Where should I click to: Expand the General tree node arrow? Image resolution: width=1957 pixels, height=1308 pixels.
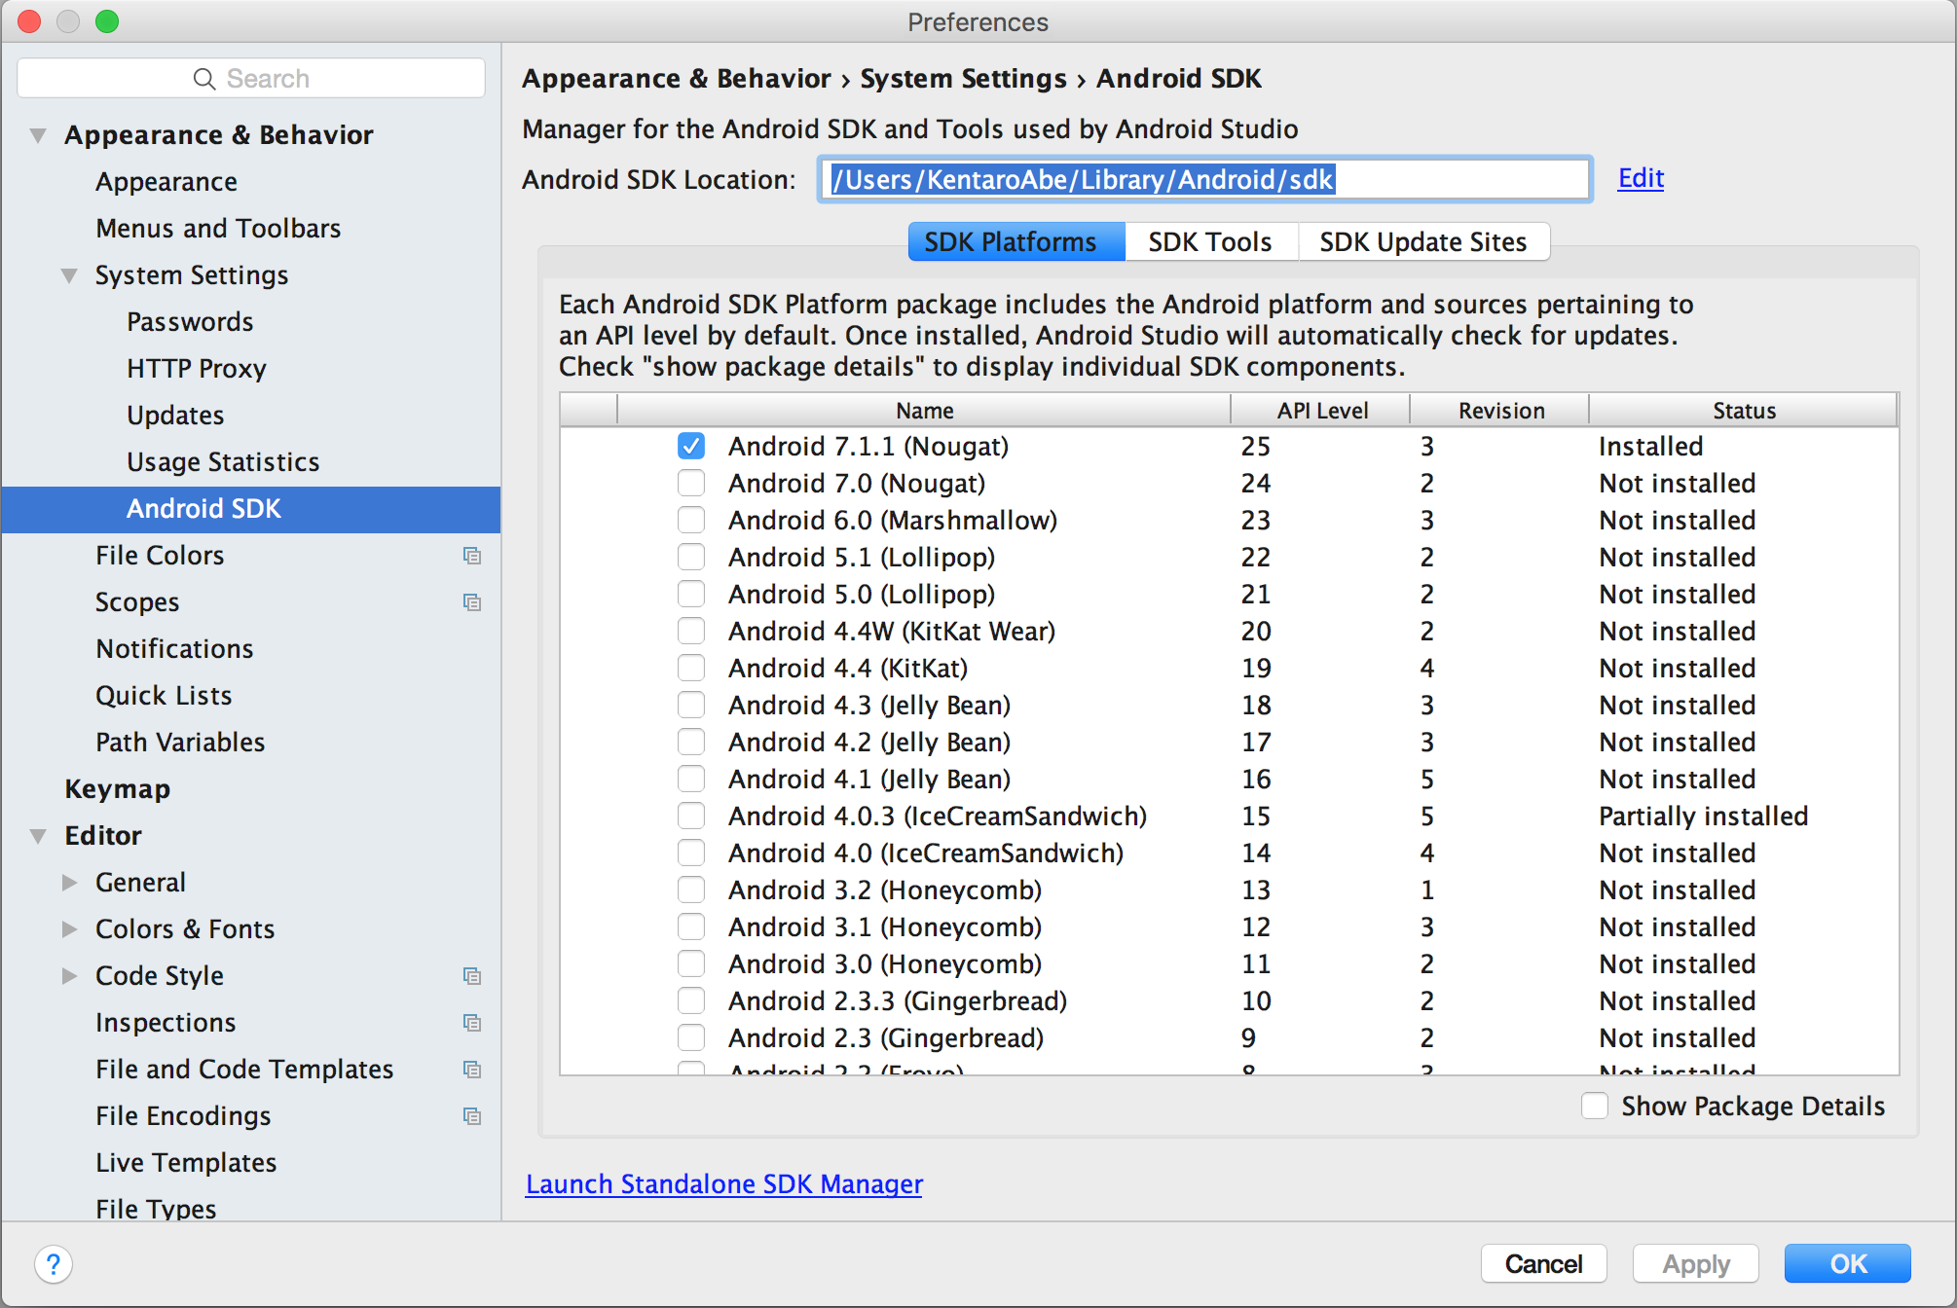tap(69, 883)
